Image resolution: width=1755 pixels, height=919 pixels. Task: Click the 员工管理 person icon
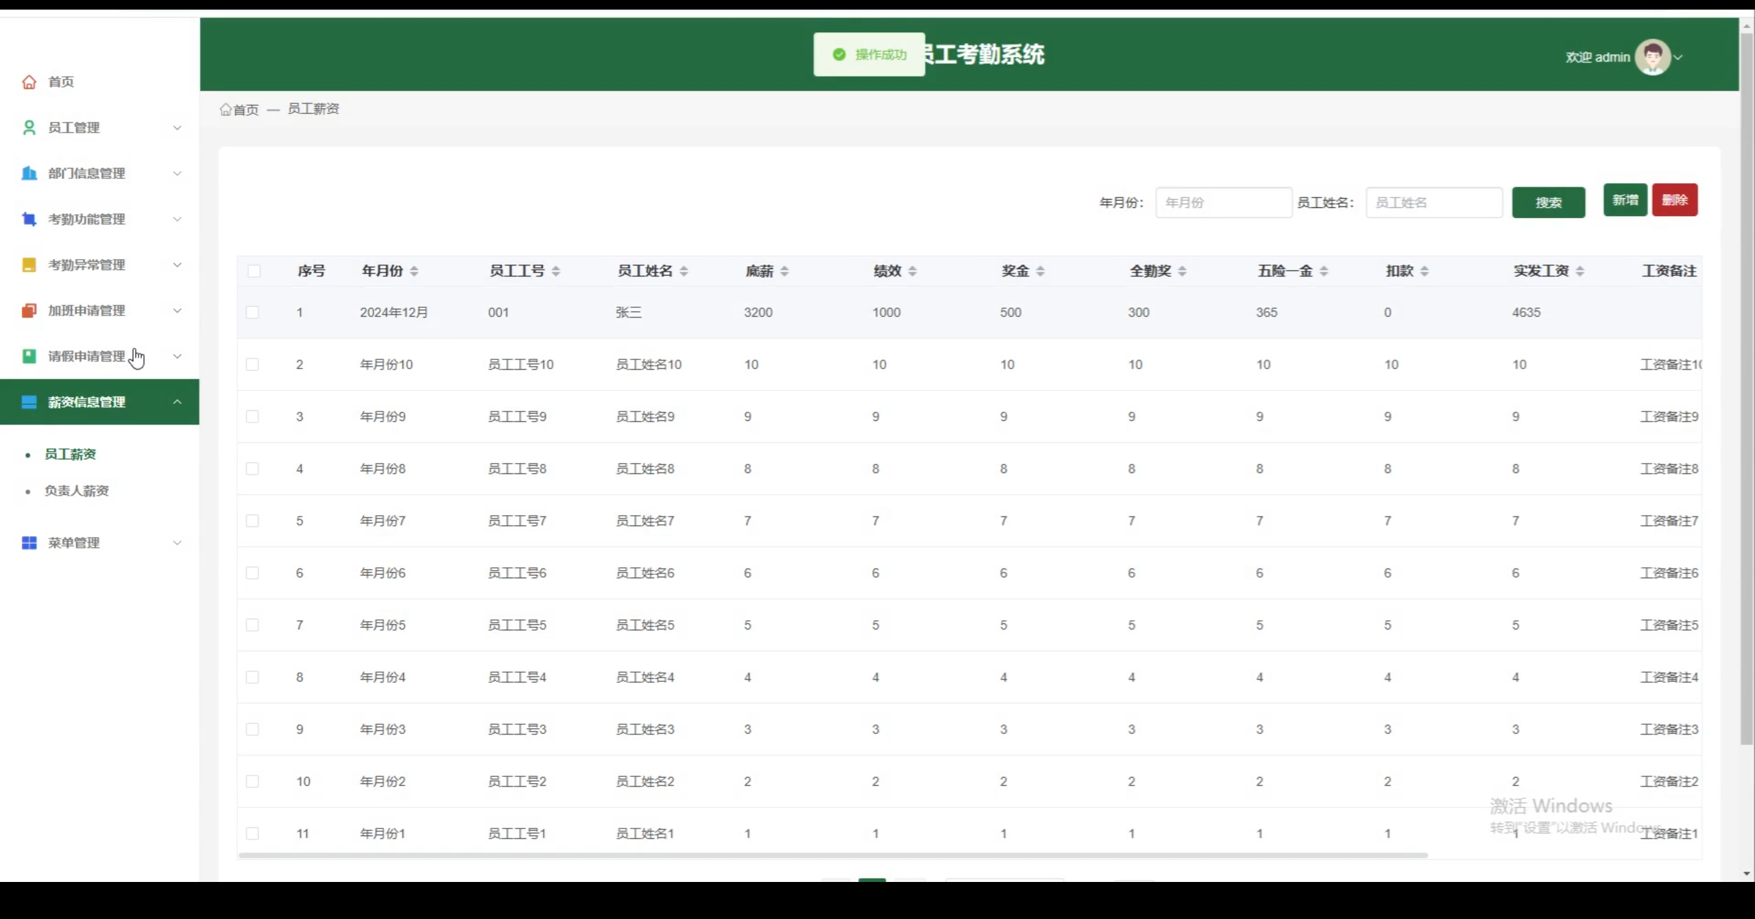pyautogui.click(x=29, y=128)
